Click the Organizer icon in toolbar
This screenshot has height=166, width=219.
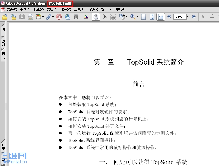tap(38, 17)
